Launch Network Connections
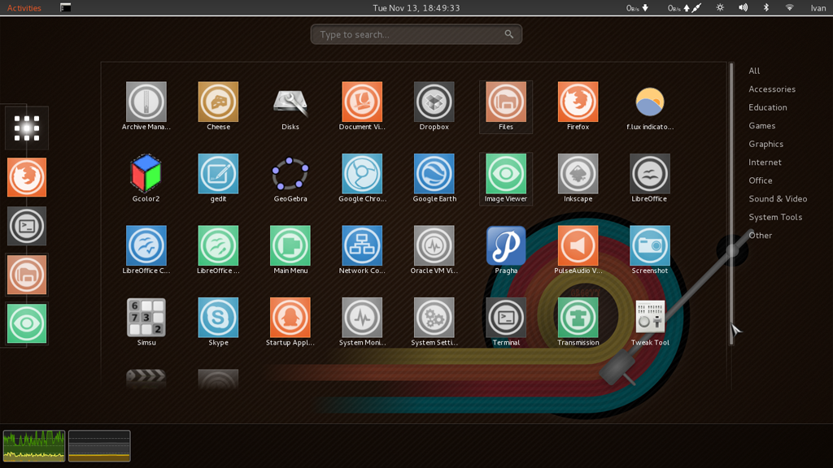Screen dimensions: 833x468 pos(362,249)
